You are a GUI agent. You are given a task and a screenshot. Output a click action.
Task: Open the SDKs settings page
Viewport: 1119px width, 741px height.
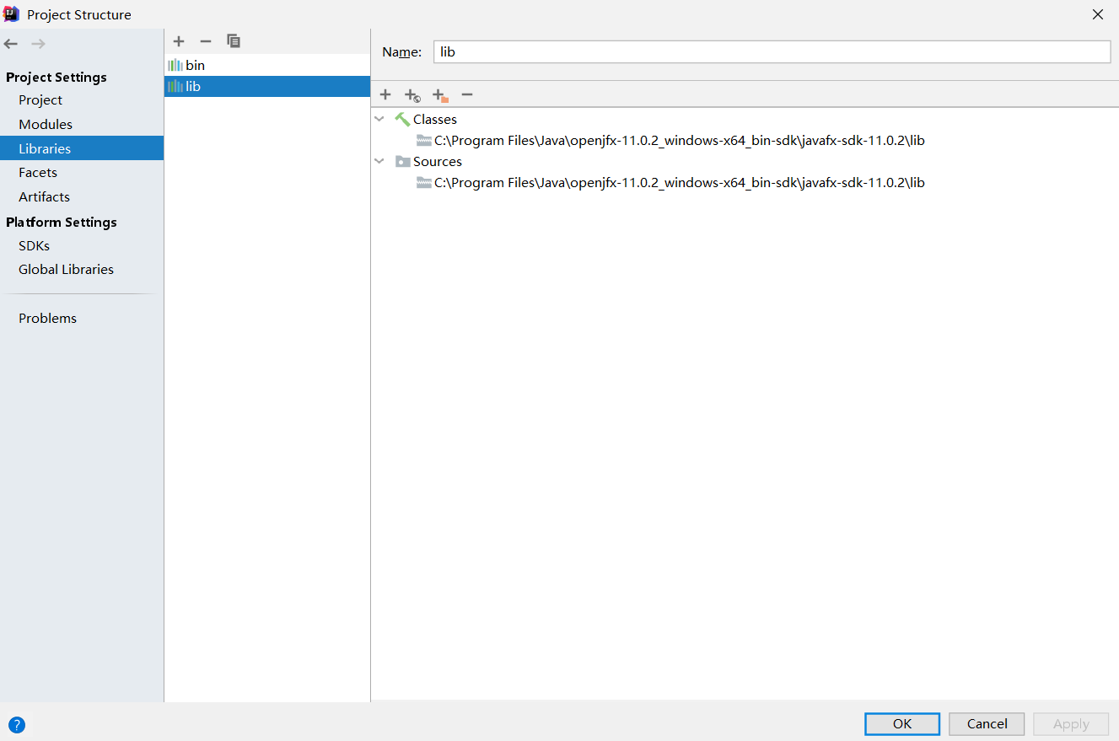click(x=34, y=245)
